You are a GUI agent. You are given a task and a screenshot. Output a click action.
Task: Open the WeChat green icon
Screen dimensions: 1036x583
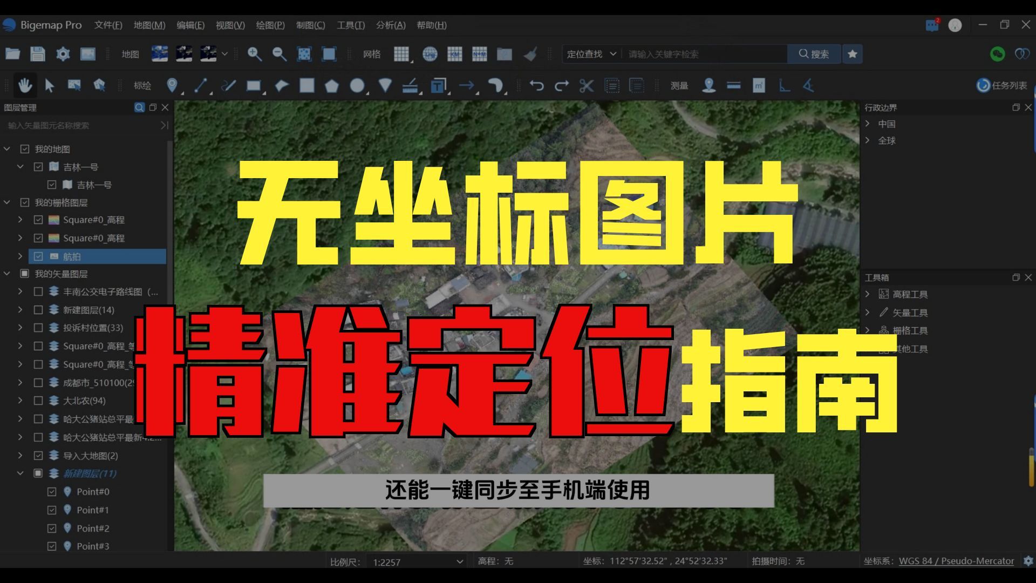(997, 54)
